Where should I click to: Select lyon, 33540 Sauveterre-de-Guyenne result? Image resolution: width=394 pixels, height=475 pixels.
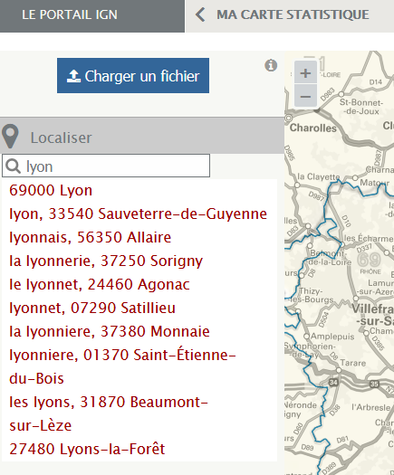pyautogui.click(x=138, y=214)
